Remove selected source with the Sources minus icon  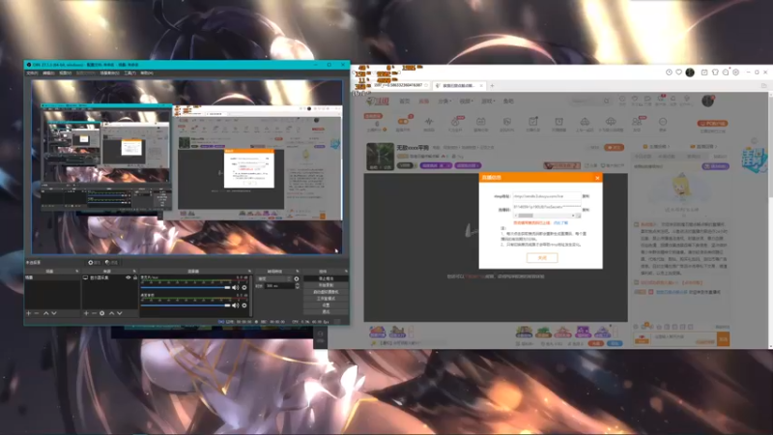[x=94, y=313]
